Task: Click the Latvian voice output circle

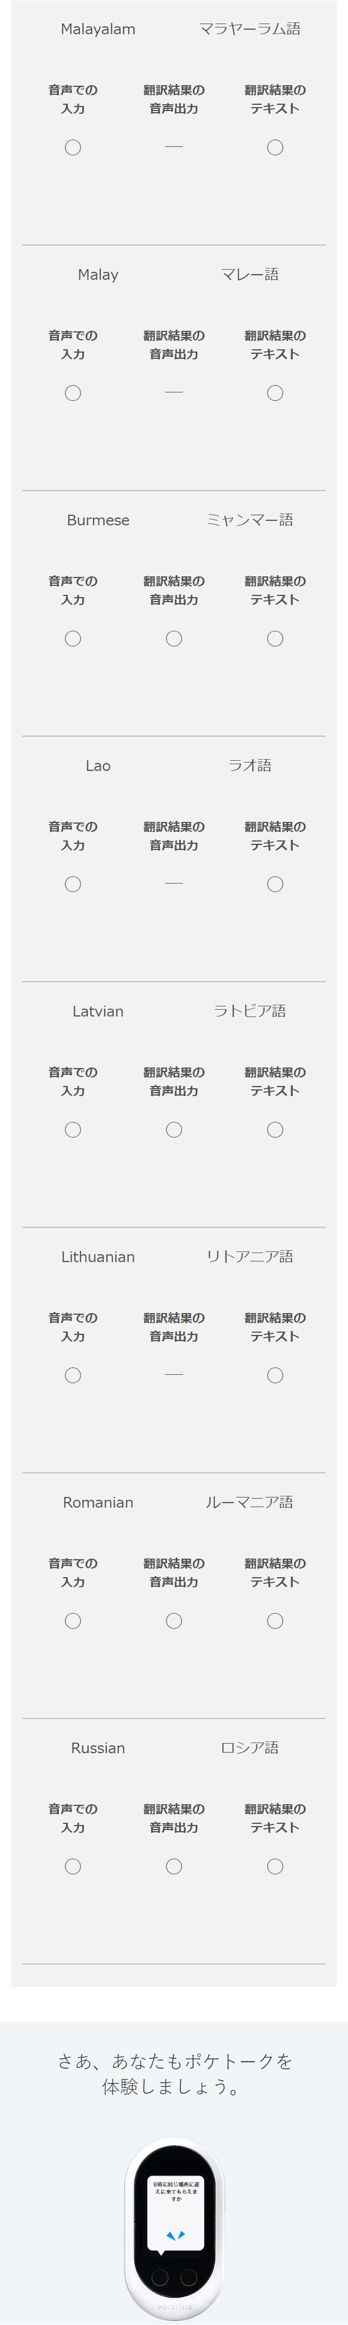Action: 174,1129
